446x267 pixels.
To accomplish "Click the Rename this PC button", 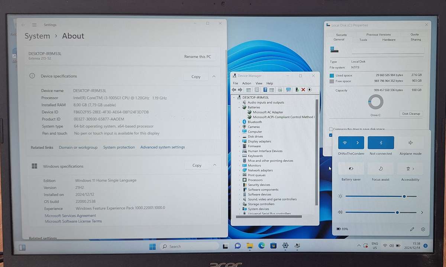I will click(x=197, y=57).
